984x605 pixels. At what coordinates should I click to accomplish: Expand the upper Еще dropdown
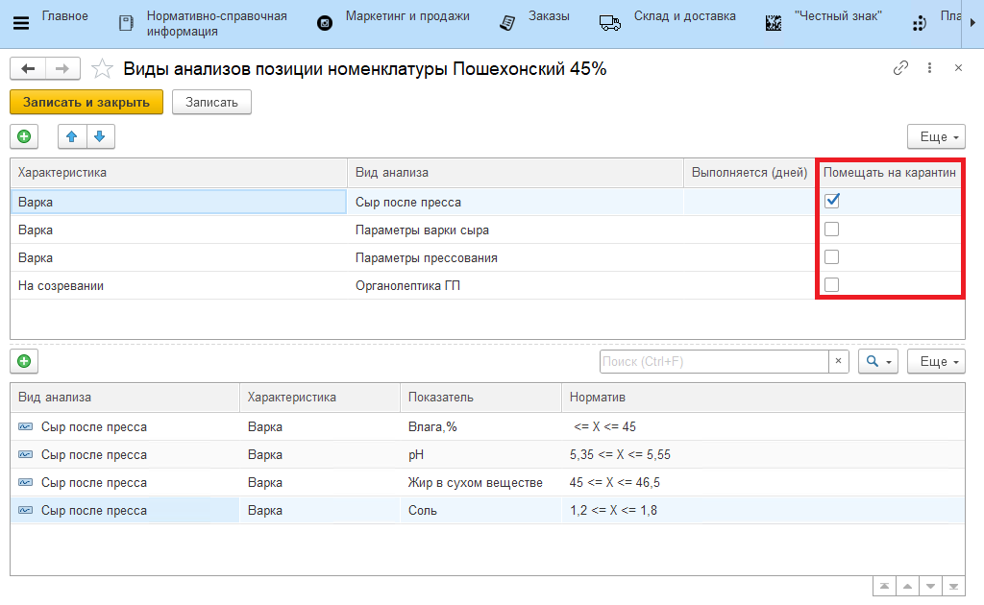(x=936, y=136)
